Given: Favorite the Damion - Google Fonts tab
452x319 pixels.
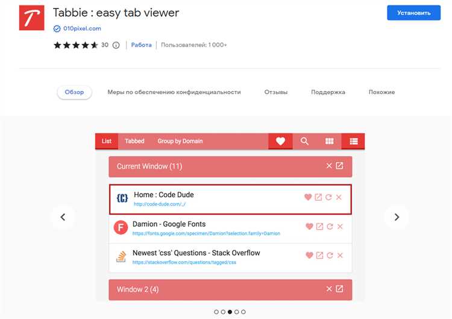Looking at the screenshot, I should [x=309, y=226].
